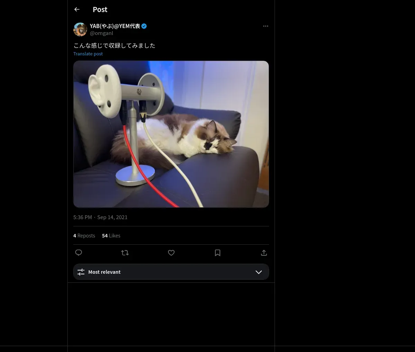Image resolution: width=415 pixels, height=352 pixels.
Task: Click the YAB(やぶ)@YEM代表 display name
Action: pyautogui.click(x=115, y=26)
